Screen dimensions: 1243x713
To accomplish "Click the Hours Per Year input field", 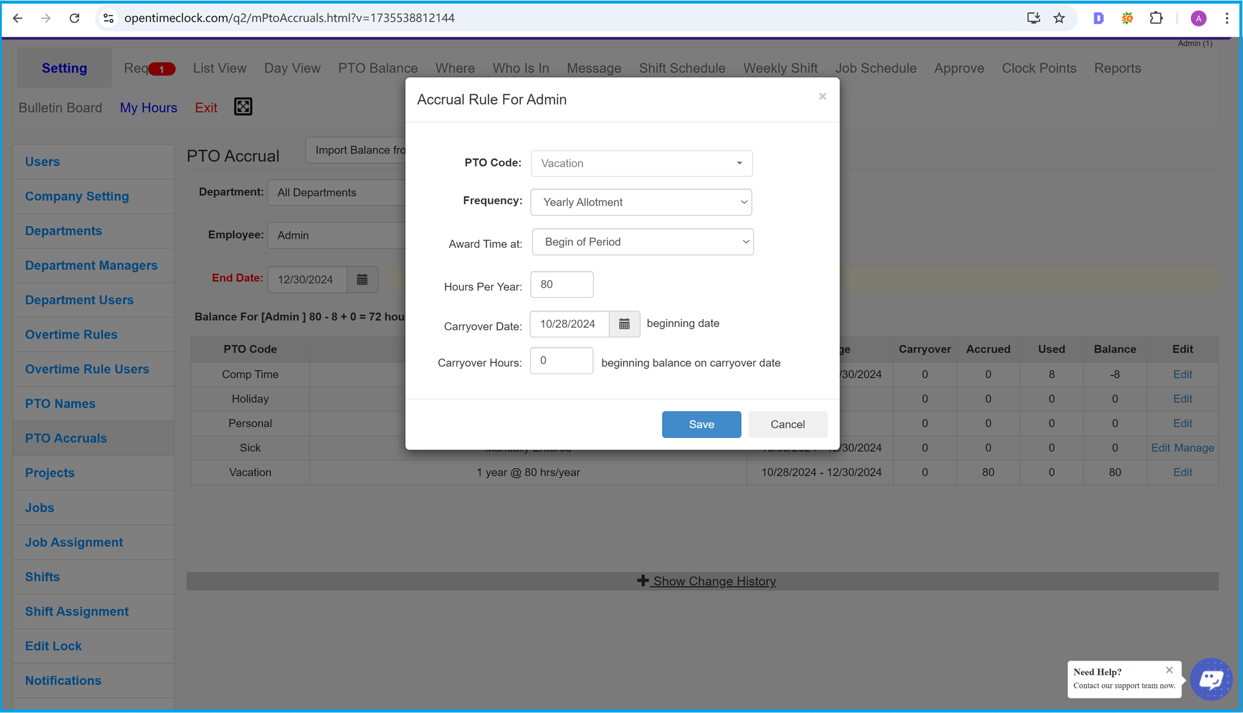I will tap(562, 284).
